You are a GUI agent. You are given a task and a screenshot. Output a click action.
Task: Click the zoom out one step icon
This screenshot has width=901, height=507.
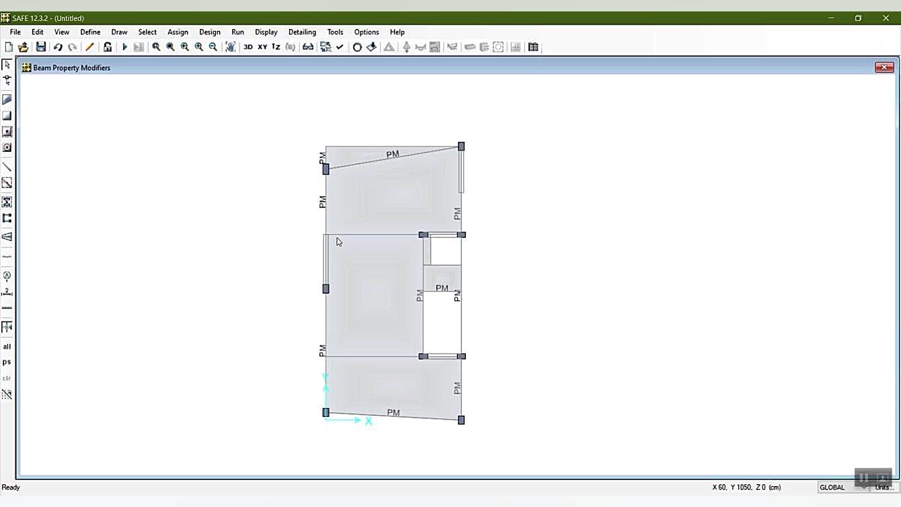[x=213, y=47]
